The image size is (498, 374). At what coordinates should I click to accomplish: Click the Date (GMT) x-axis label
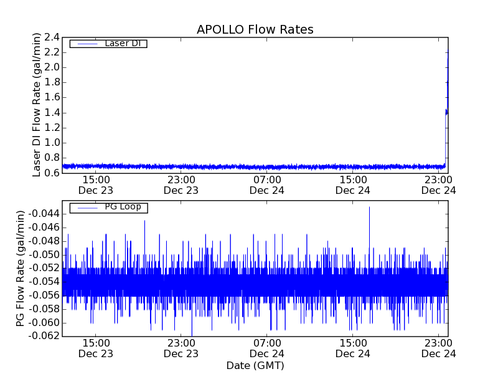click(x=255, y=365)
